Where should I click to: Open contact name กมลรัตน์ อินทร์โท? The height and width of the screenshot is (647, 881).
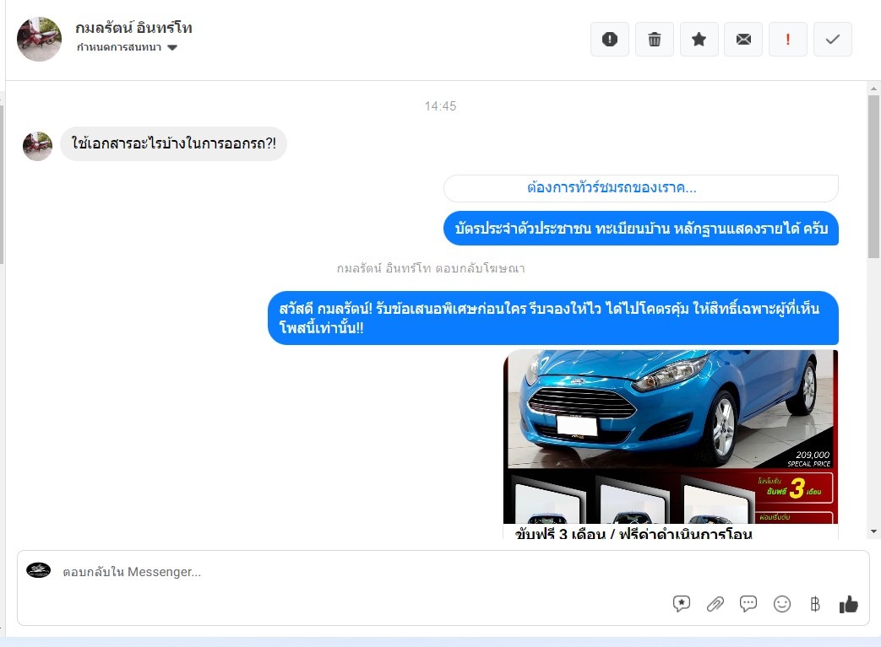click(133, 28)
